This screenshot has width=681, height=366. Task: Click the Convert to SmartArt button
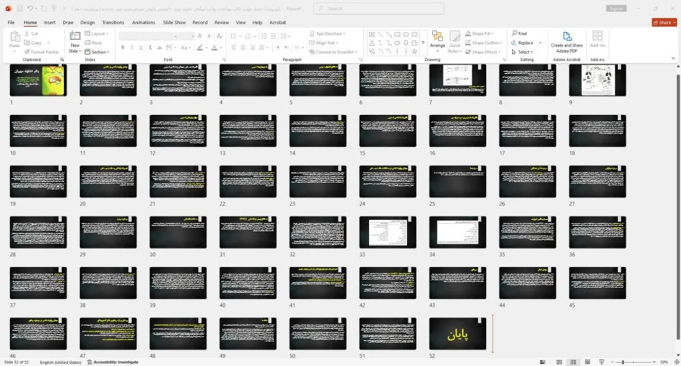pos(333,52)
